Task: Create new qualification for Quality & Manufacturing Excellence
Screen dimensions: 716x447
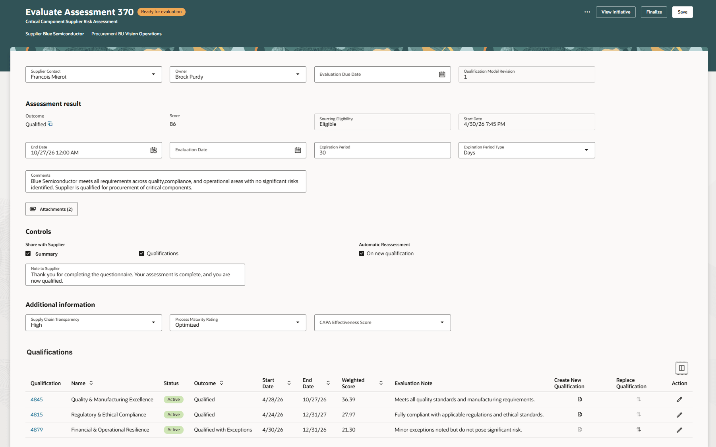Action: coord(580,399)
